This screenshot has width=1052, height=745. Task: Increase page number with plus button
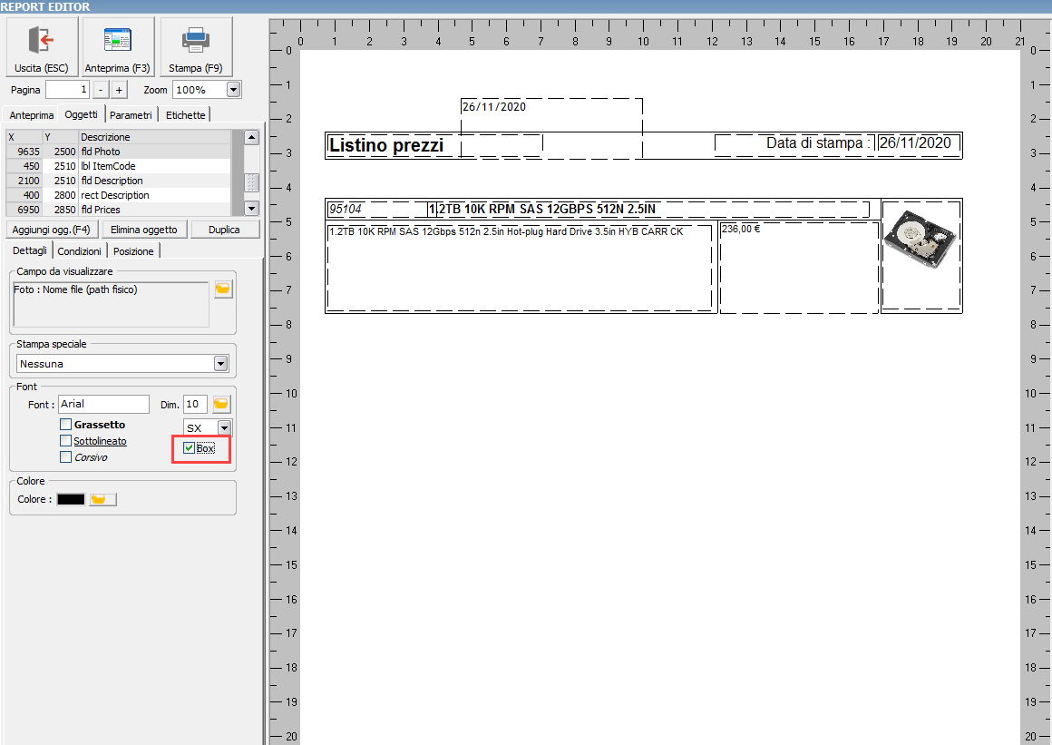coord(119,90)
